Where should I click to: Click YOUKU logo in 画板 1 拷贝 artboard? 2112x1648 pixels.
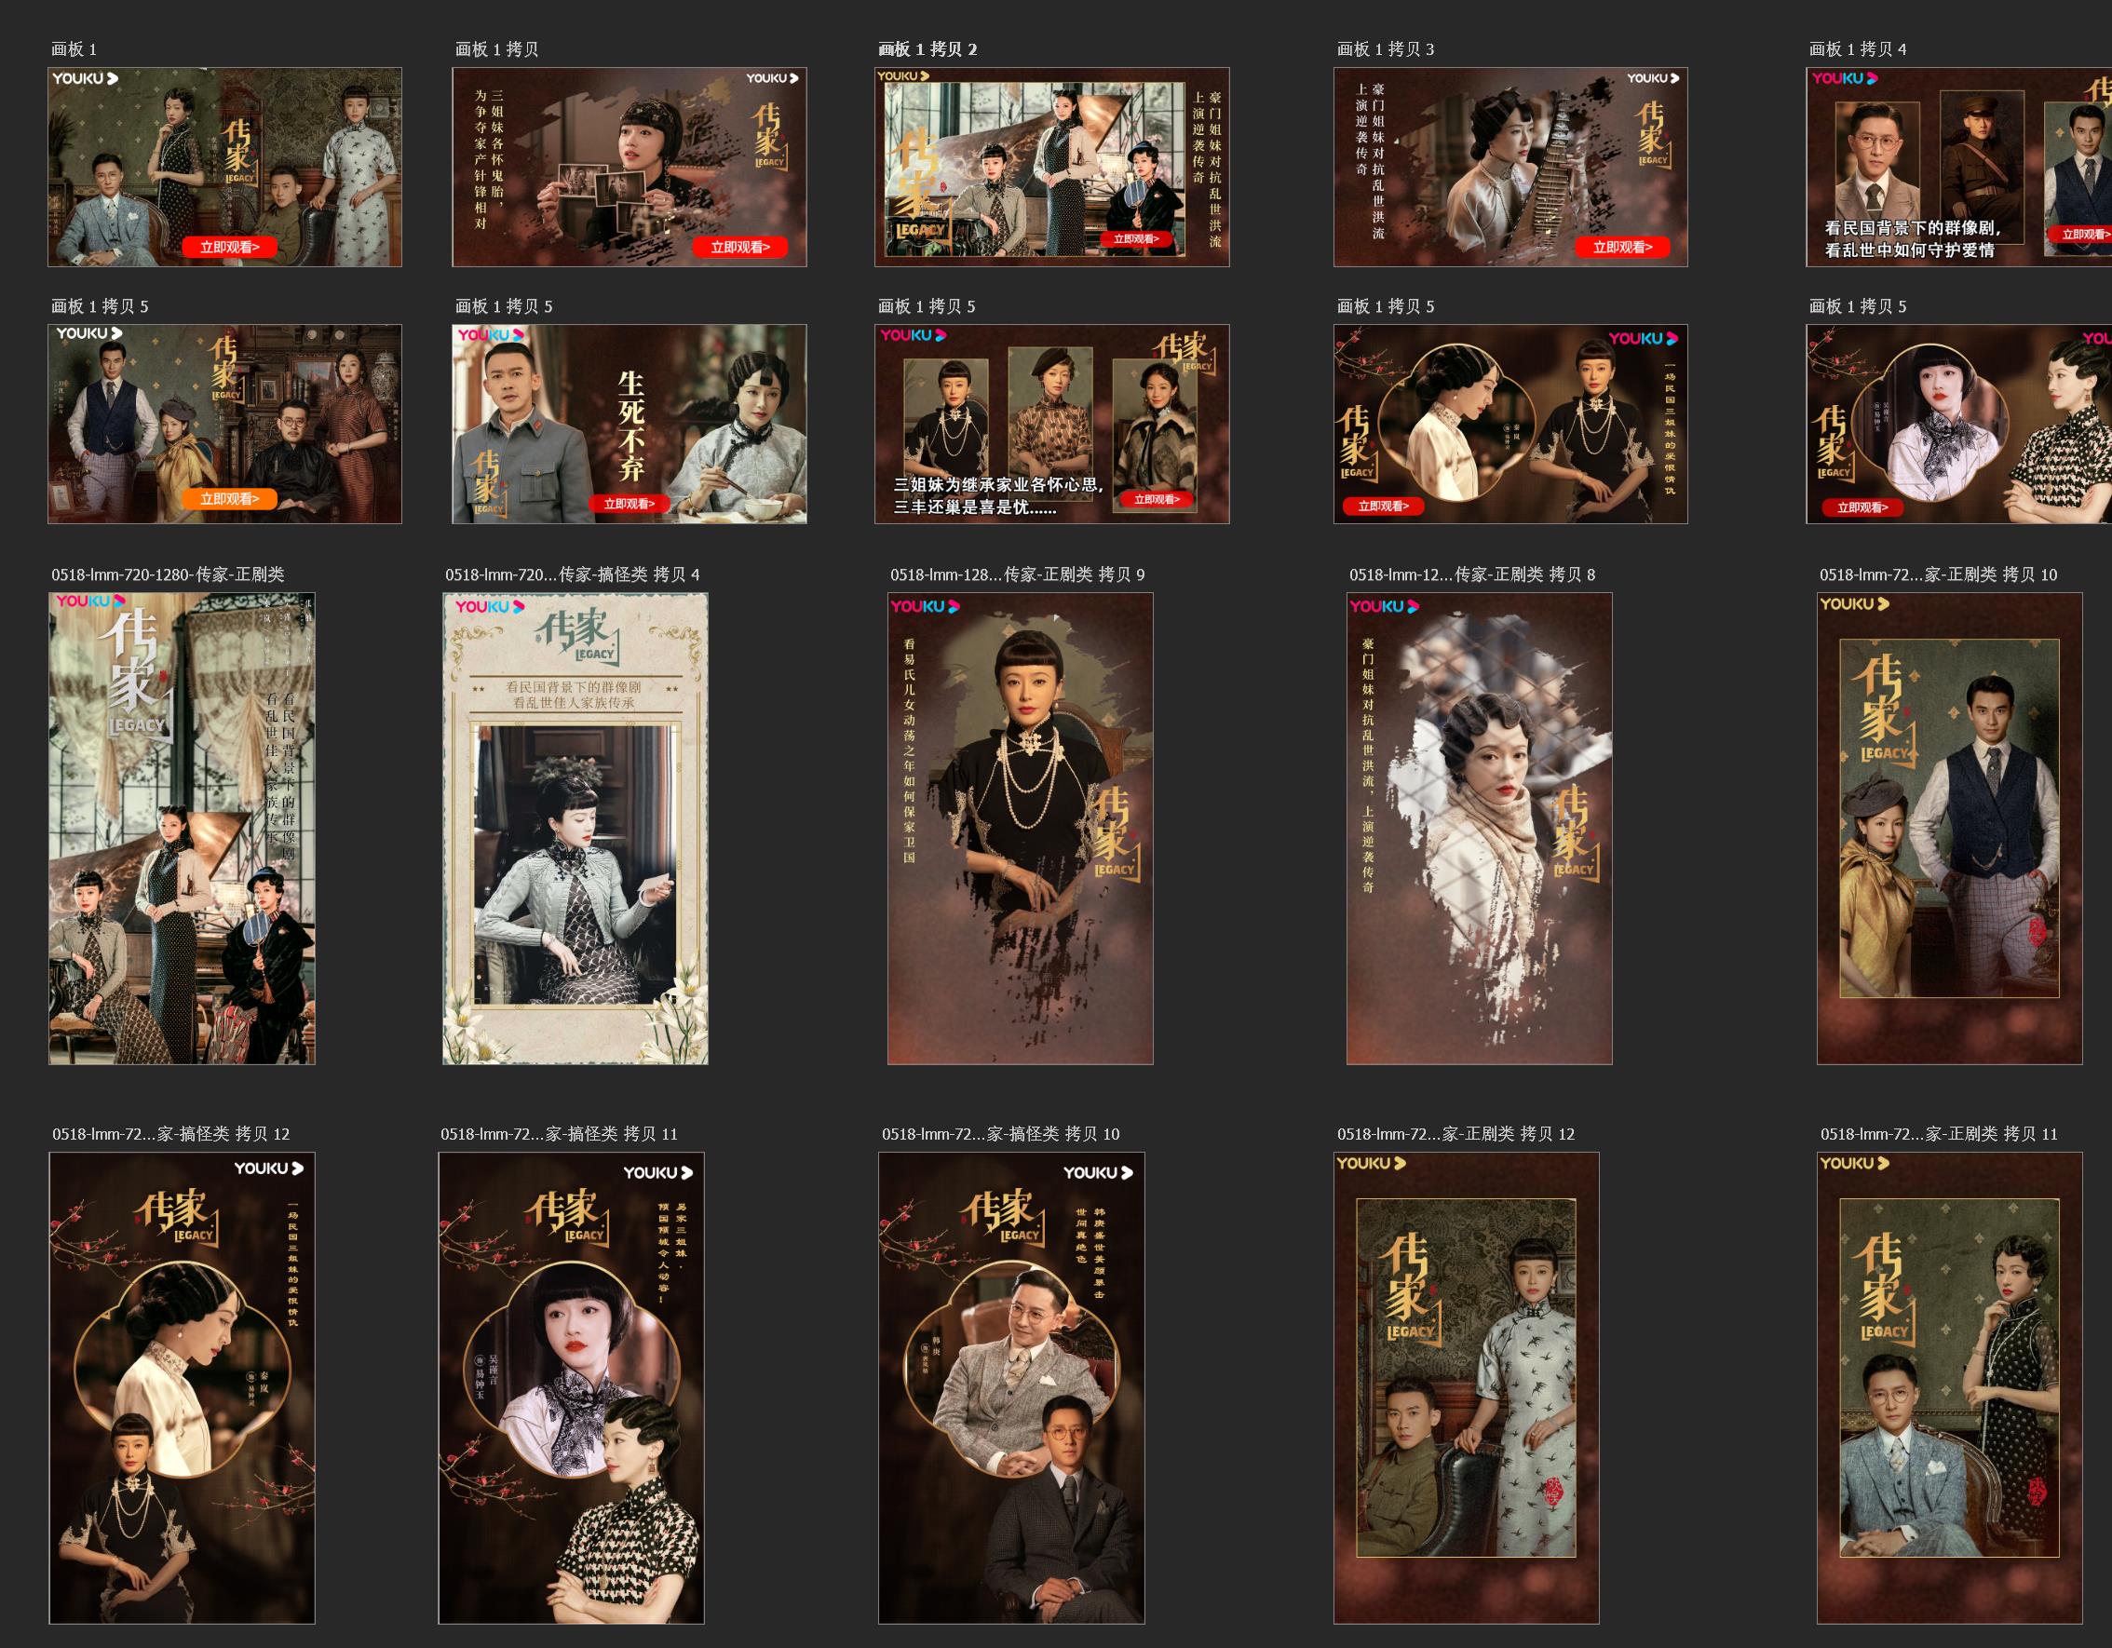click(772, 78)
